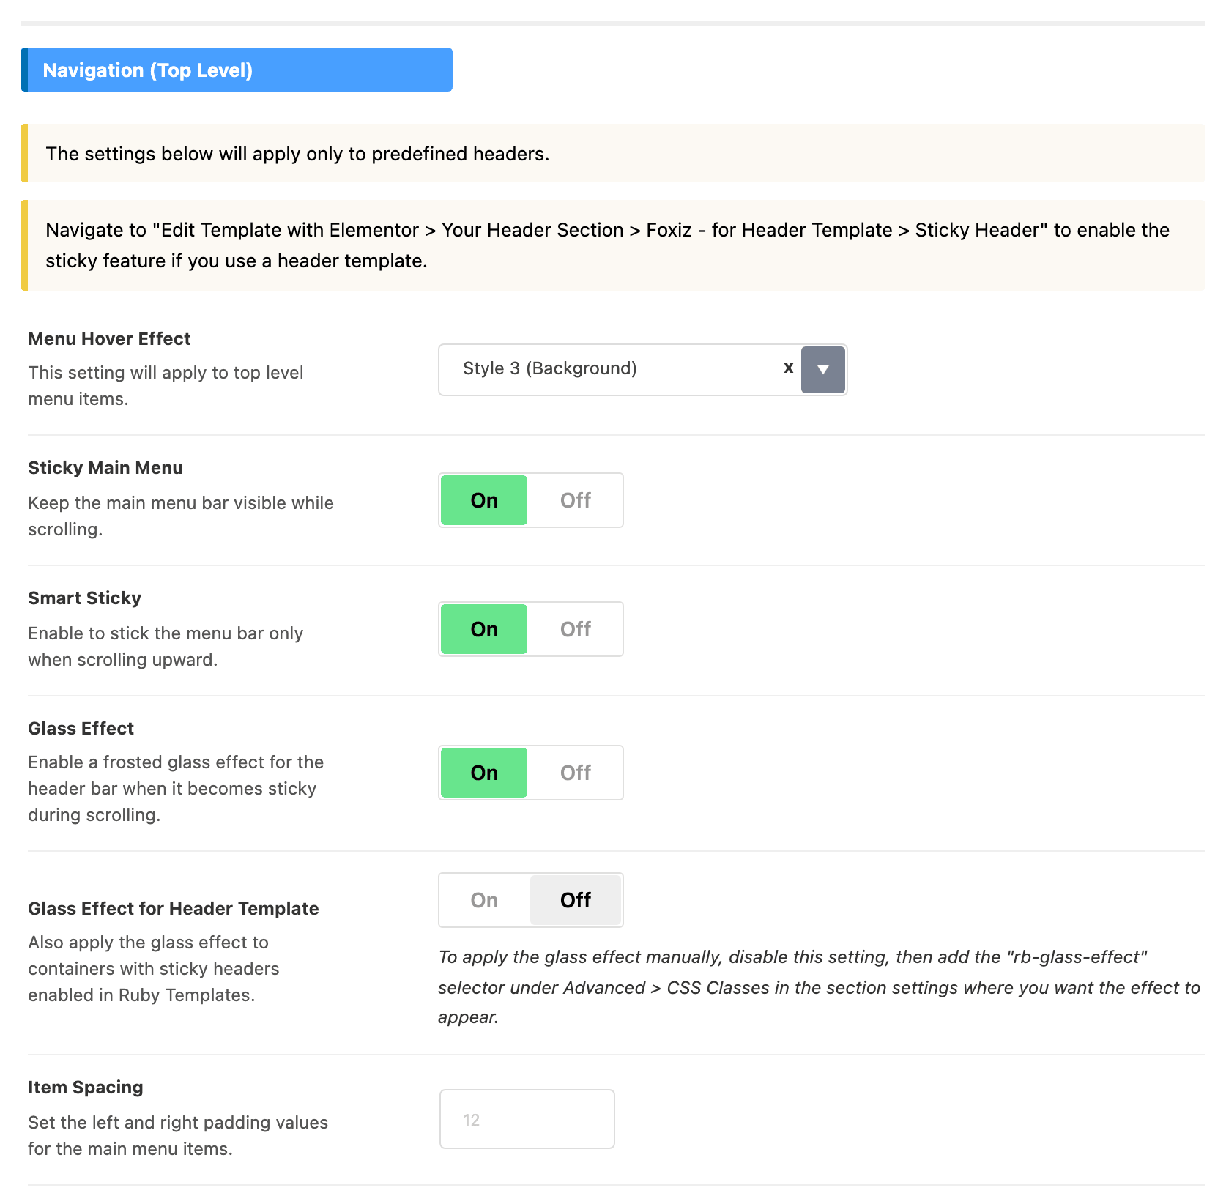The width and height of the screenshot is (1226, 1204).
Task: Focus the Item Spacing input field
Action: coord(527,1119)
